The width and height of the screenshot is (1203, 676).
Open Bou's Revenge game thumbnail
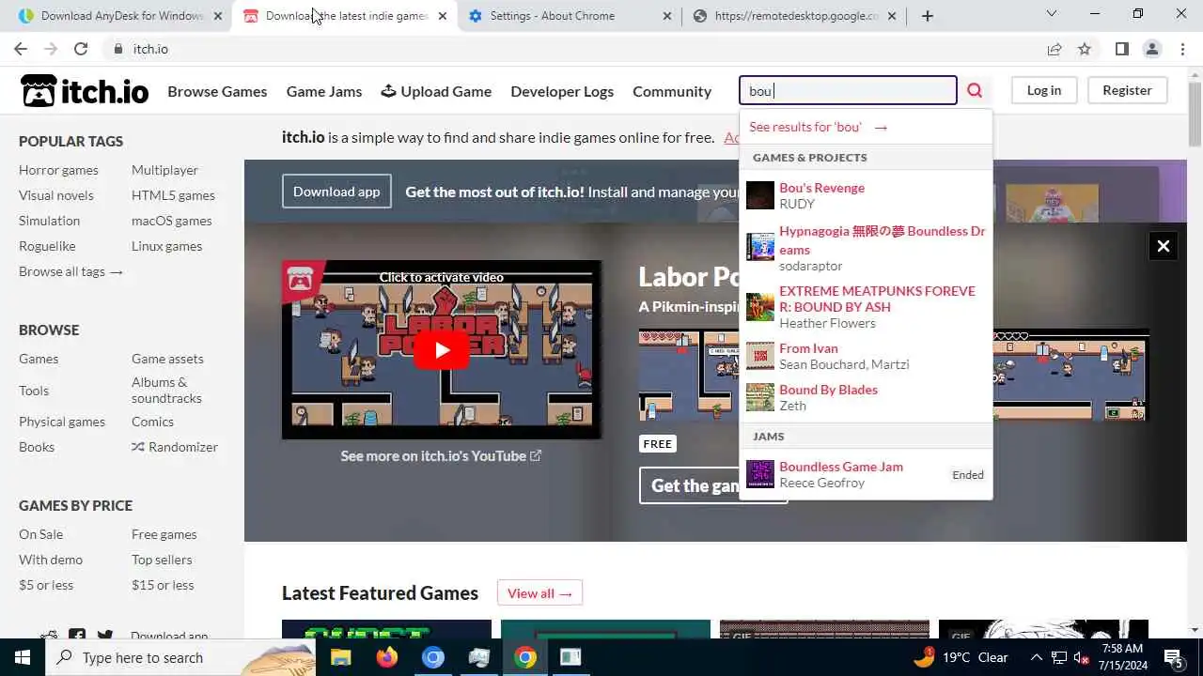tap(760, 195)
